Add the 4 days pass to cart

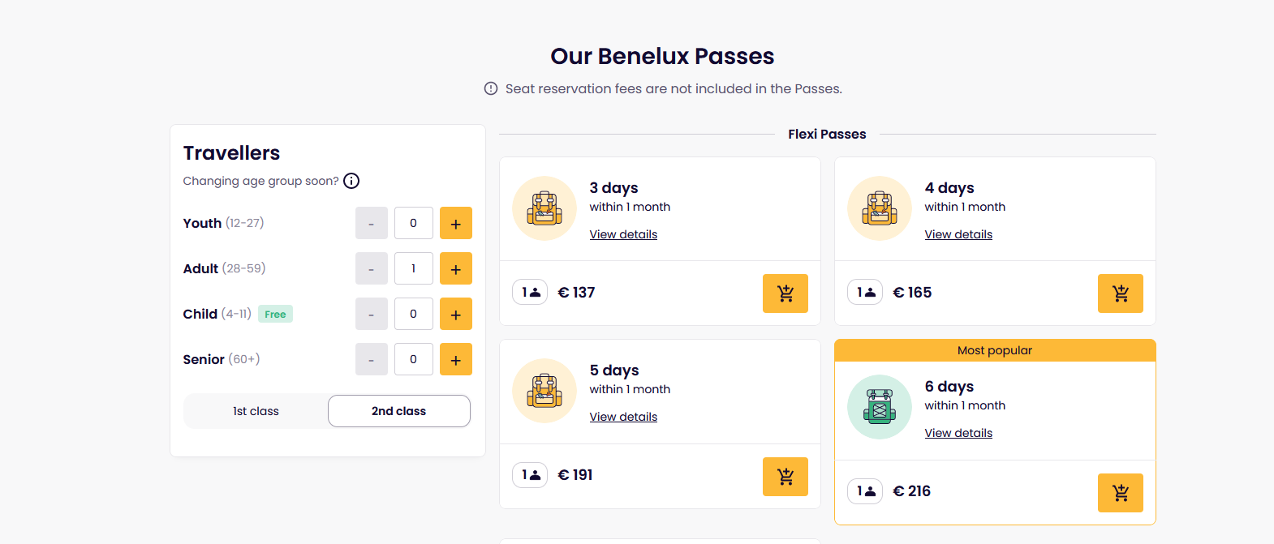(1120, 293)
